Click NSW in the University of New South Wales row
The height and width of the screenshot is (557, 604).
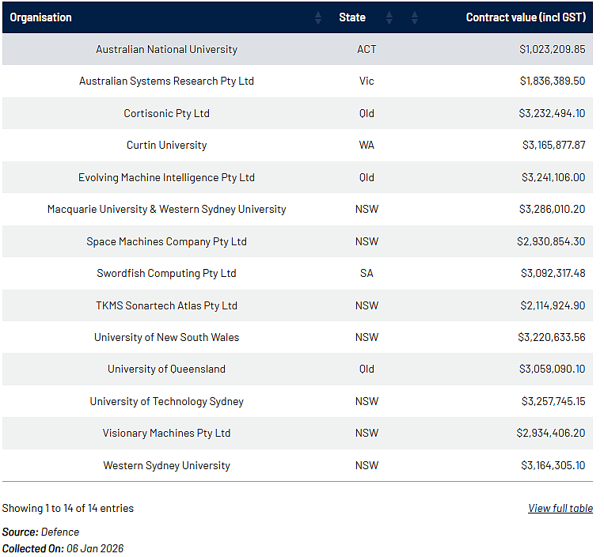tap(367, 337)
